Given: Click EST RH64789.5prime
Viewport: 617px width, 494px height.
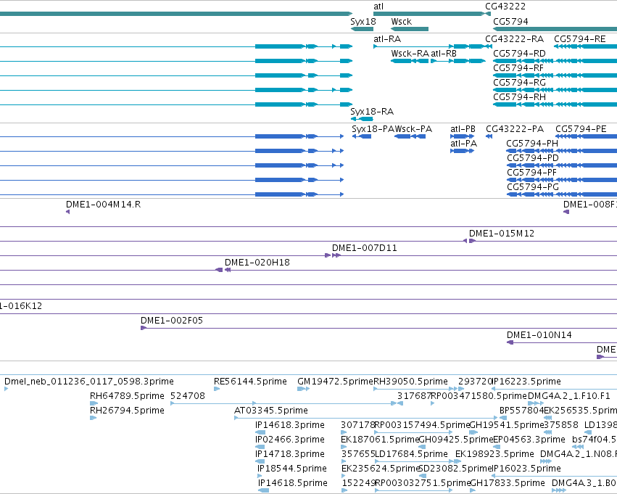Looking at the screenshot, I should (x=127, y=396).
